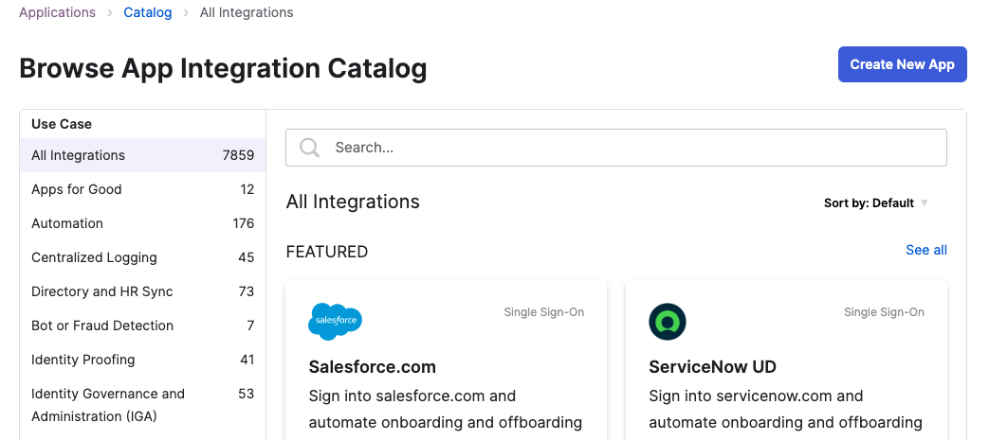
Task: Open the Salesforce.com integration card title
Action: pos(372,367)
